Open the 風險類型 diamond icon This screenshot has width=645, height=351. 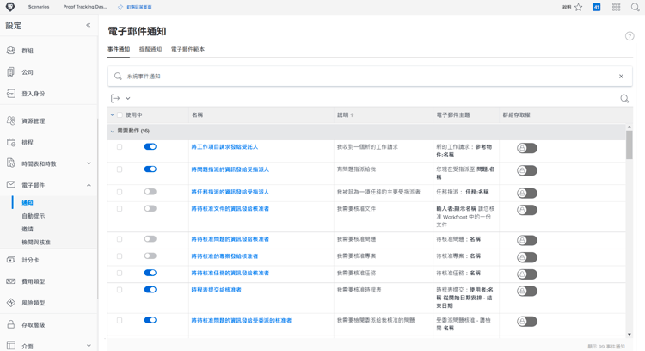coord(11,303)
